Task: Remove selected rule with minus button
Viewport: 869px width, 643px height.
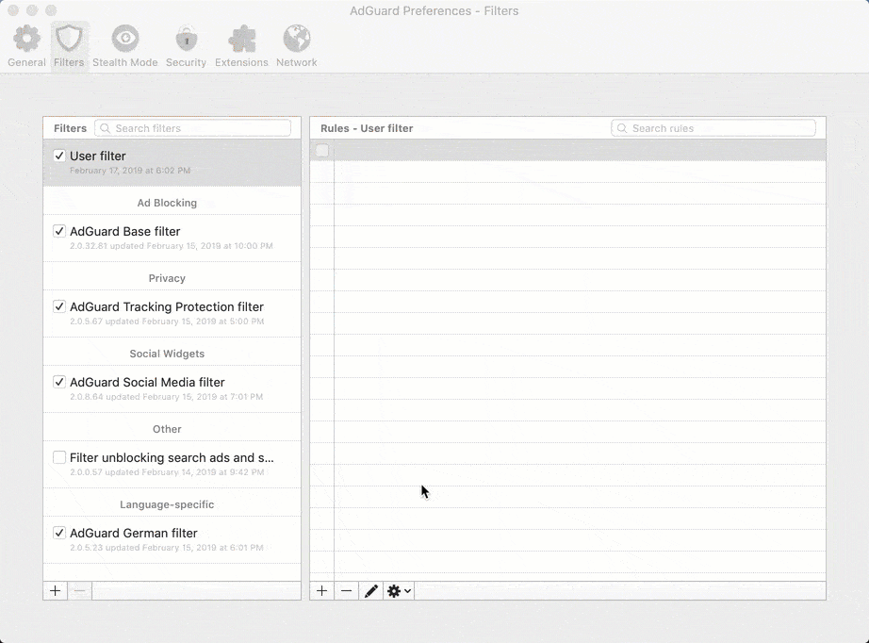Action: [x=347, y=591]
